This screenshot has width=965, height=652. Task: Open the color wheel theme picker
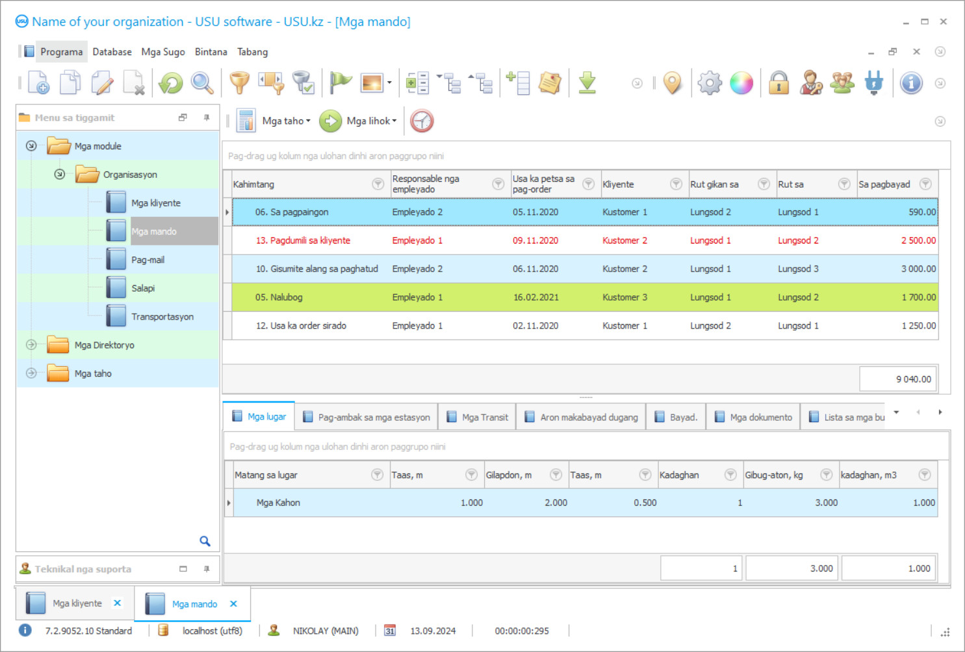point(741,83)
